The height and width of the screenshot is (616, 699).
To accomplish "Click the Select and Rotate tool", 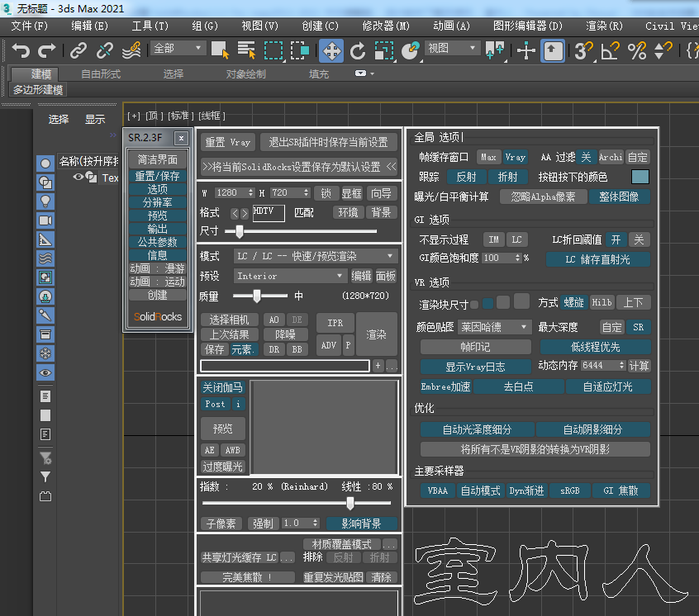I will tap(358, 51).
